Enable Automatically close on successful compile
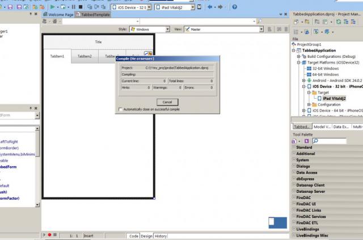Viewport: 363px width, 240px height. pyautogui.click(x=120, y=110)
